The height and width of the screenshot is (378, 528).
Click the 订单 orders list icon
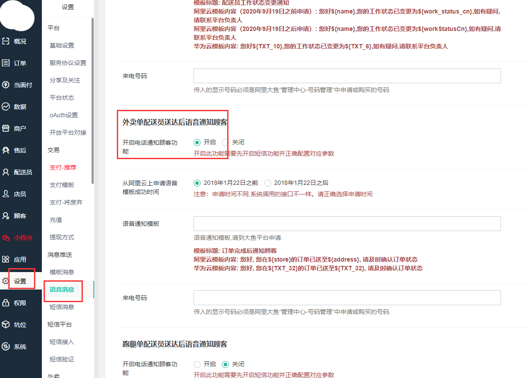point(6,63)
